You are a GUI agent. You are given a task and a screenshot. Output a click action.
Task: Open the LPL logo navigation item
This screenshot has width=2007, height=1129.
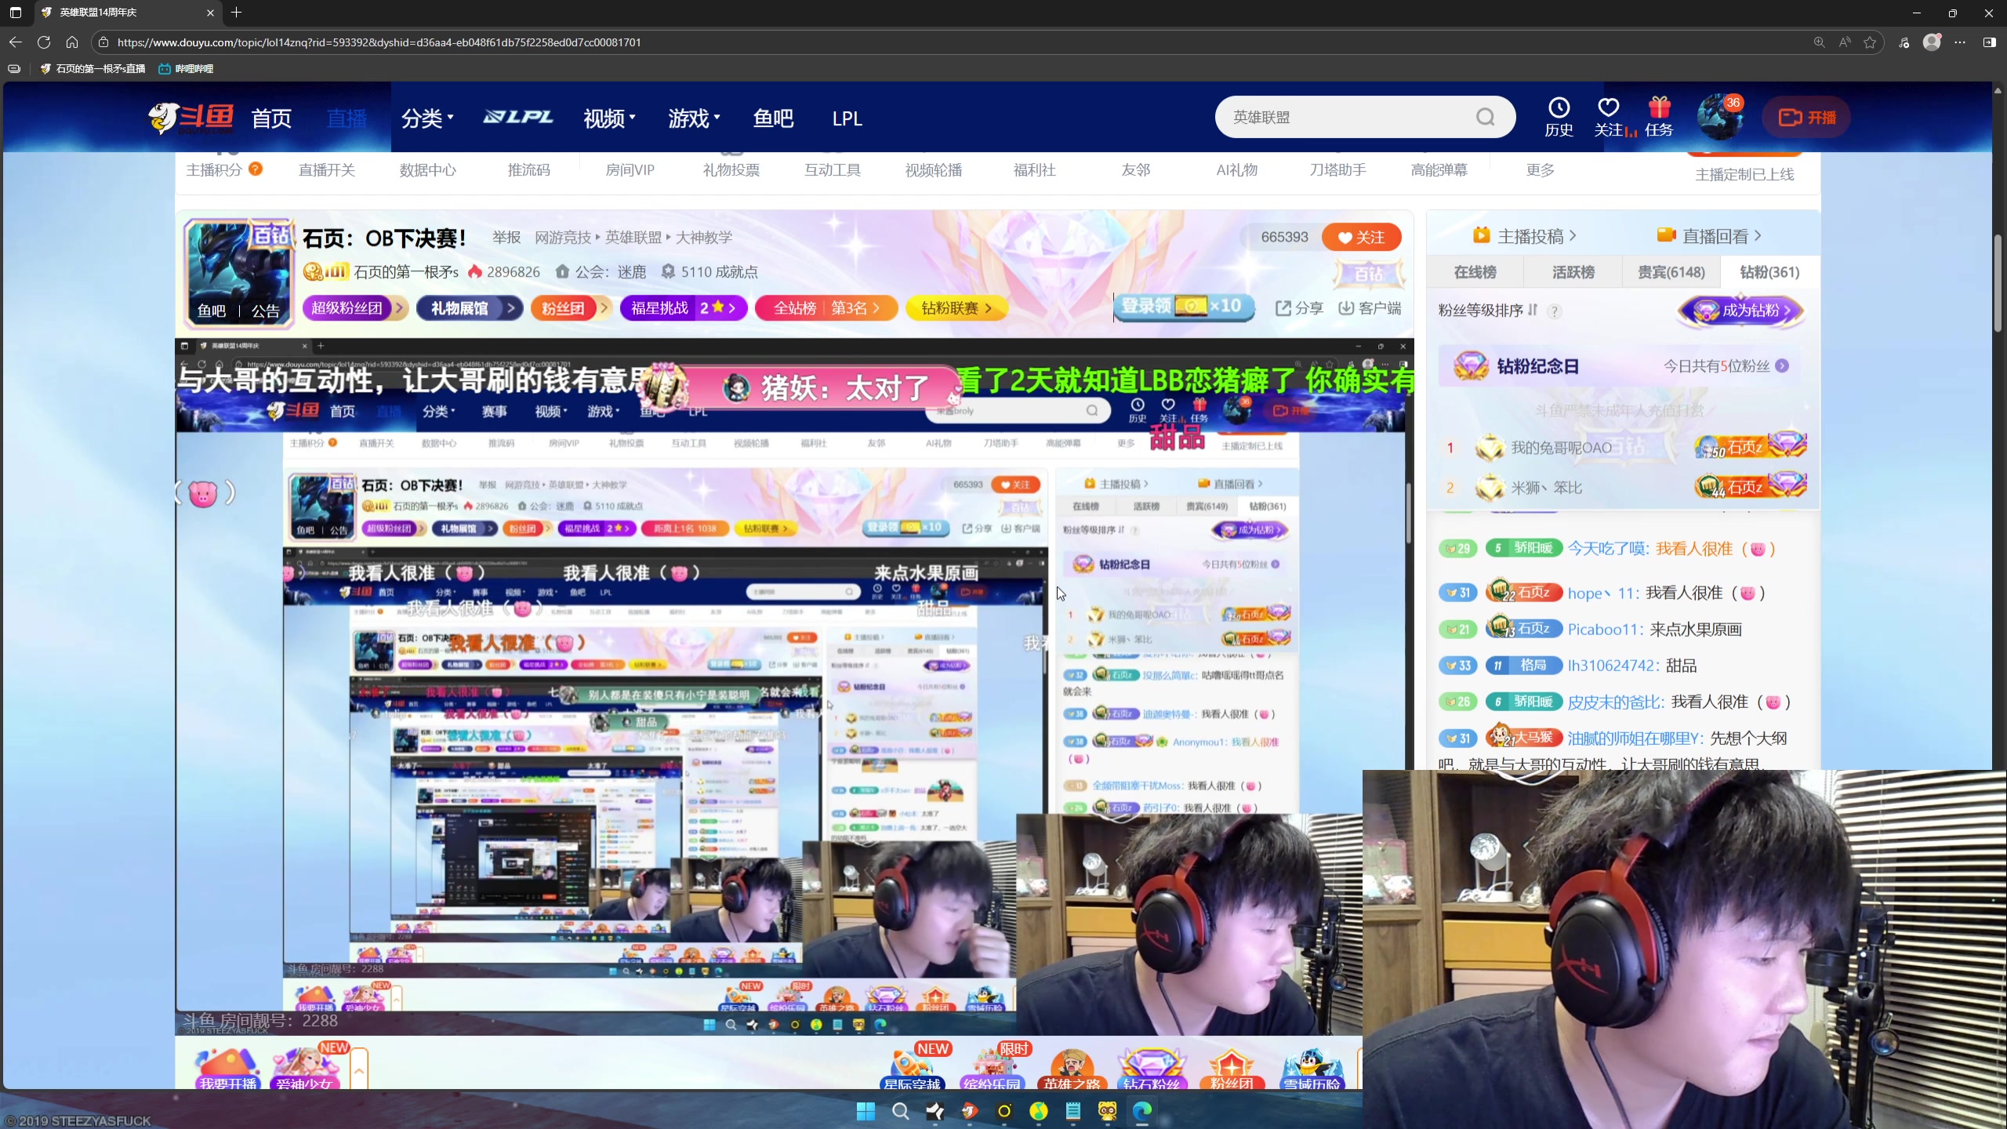tap(518, 118)
